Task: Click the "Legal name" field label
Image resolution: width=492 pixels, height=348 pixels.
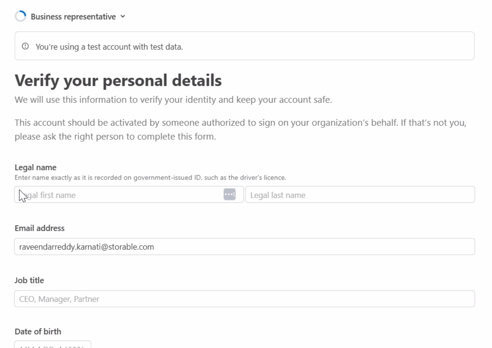Action: tap(35, 167)
